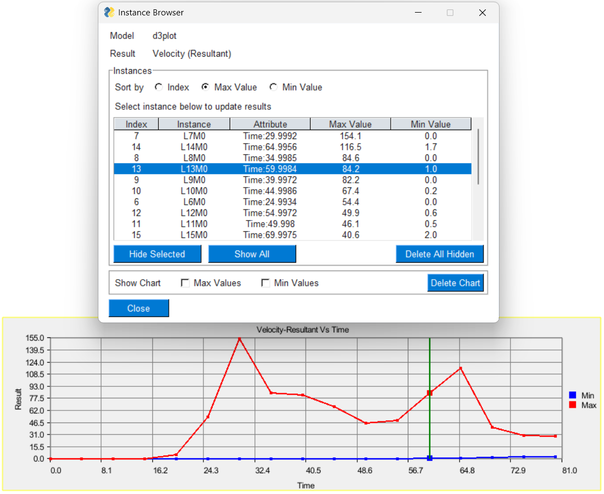The image size is (604, 494).
Task: Click the Index column header
Action: 136,124
